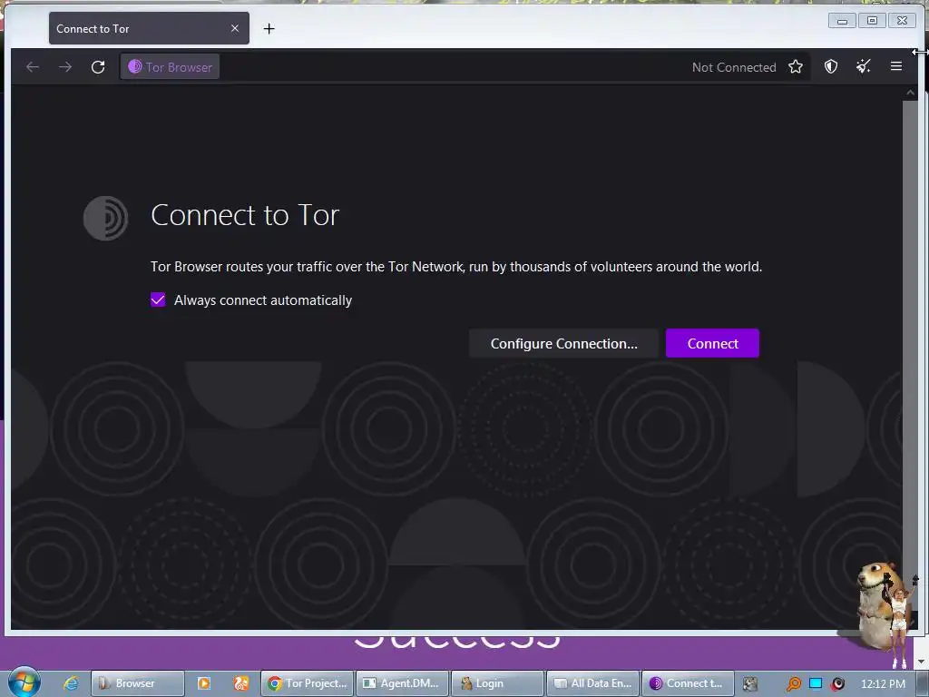Click the red recorder tray icon
This screenshot has width=929, height=697.
tap(837, 684)
